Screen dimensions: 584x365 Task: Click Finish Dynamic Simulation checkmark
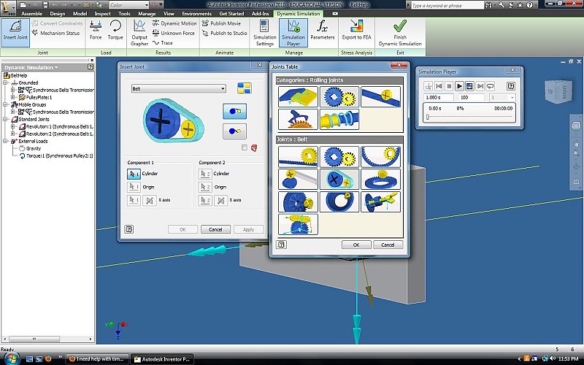[x=400, y=33]
